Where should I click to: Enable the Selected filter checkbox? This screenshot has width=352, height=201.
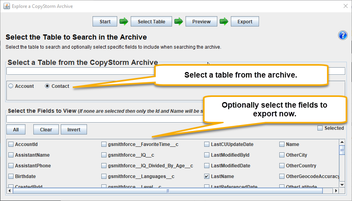pos(320,128)
